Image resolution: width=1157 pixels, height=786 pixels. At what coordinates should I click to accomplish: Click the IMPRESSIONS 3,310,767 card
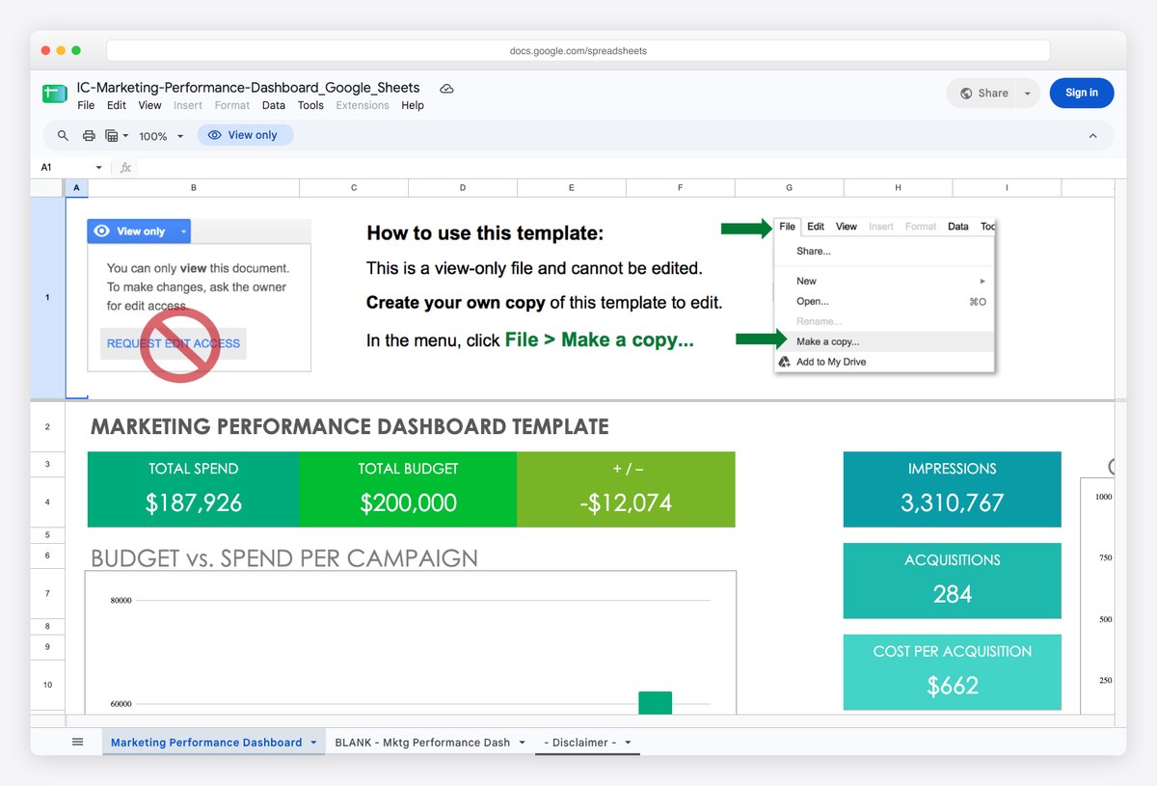pos(952,489)
